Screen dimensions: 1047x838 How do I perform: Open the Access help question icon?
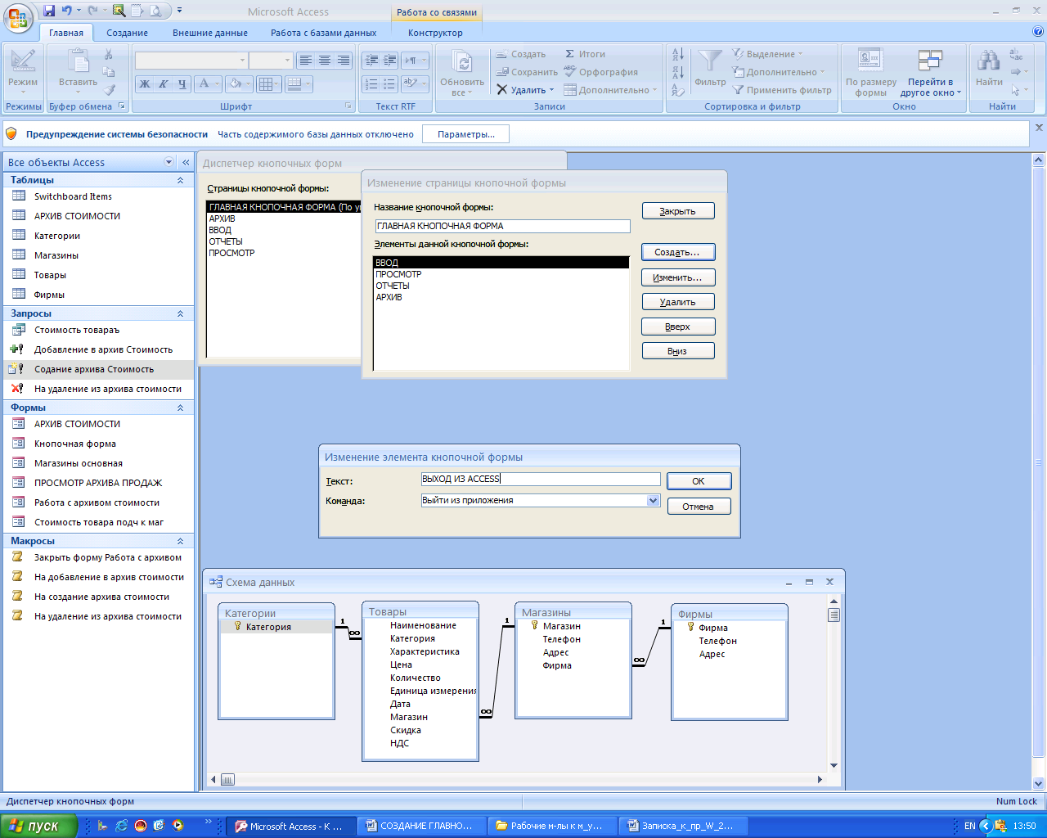(1038, 32)
